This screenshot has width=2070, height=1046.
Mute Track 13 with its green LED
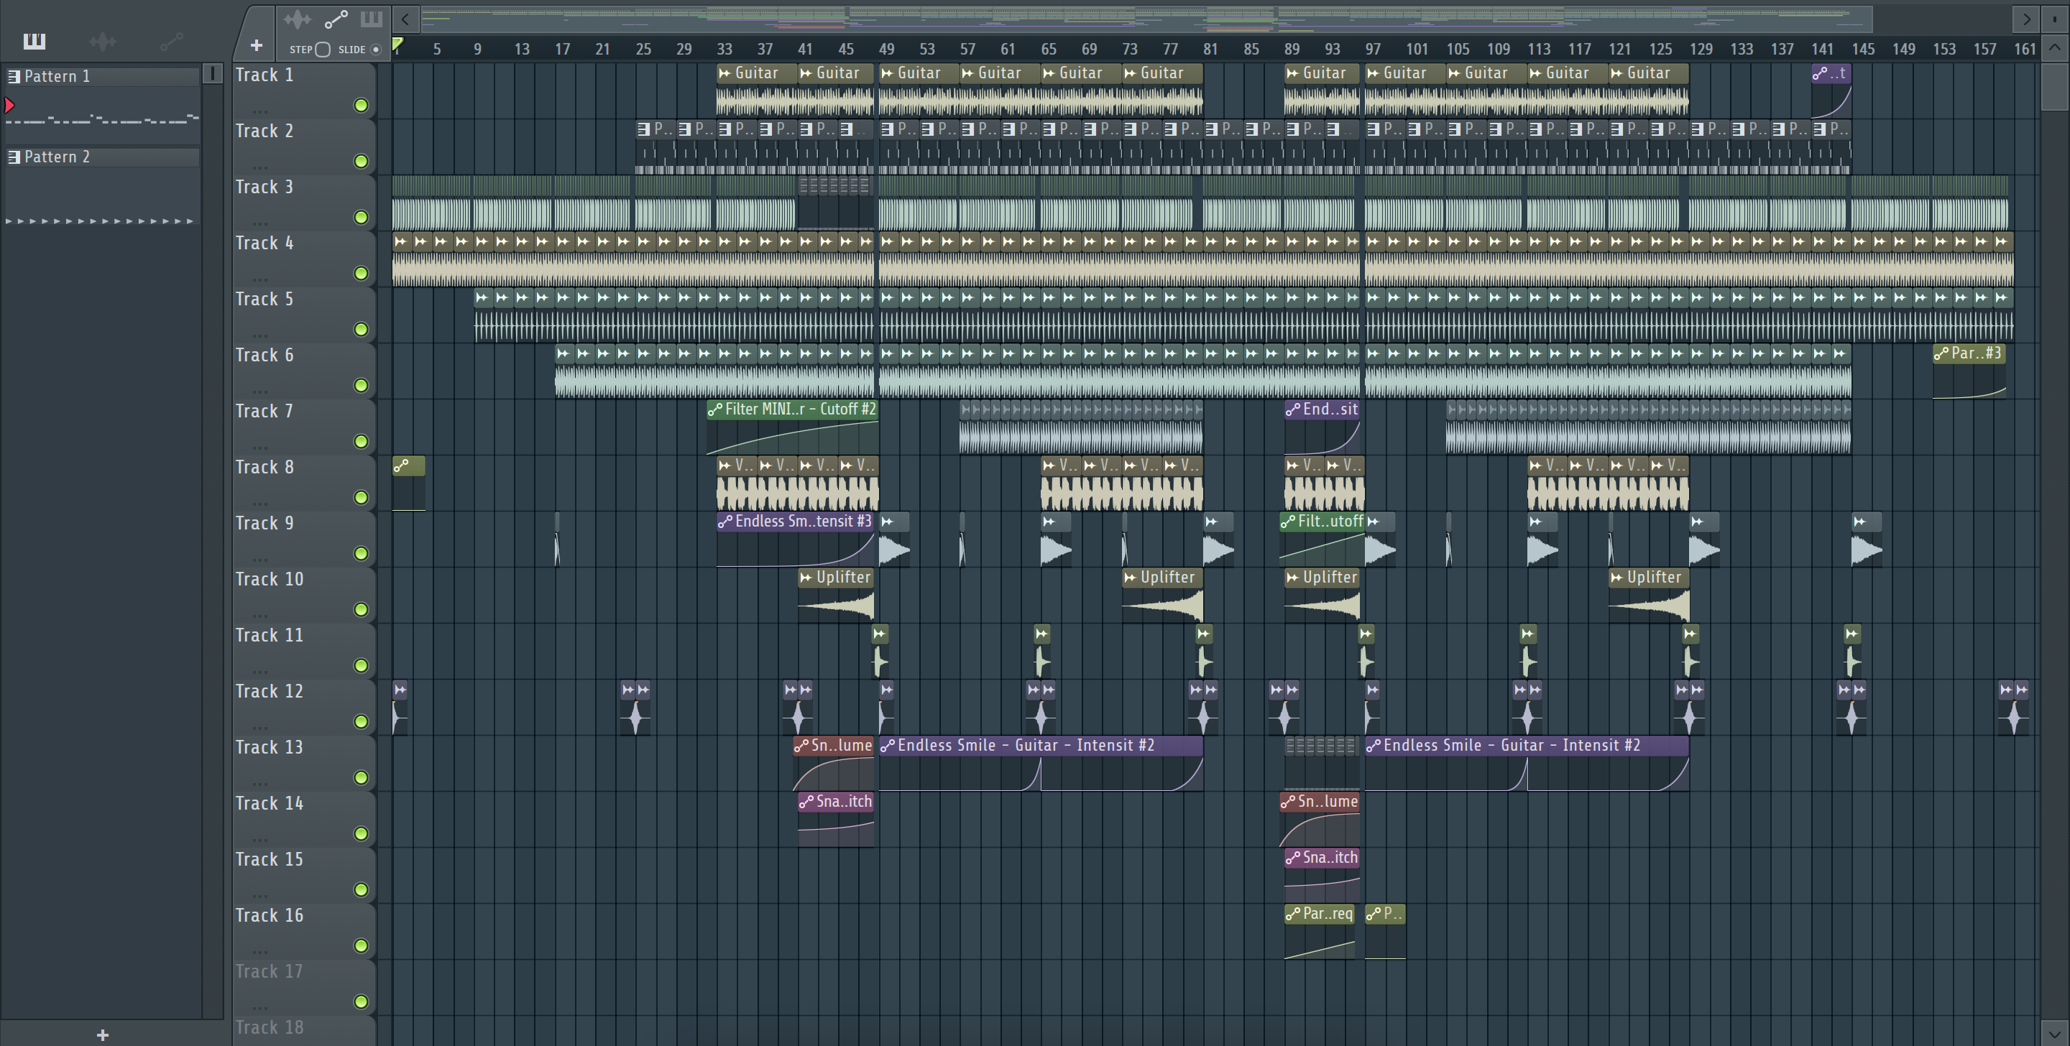click(362, 777)
